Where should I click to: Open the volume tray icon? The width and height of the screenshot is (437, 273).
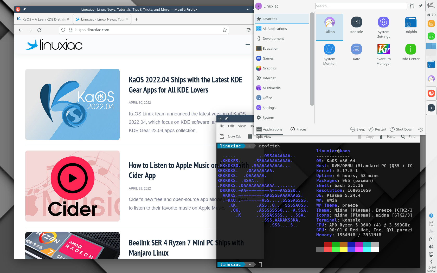tap(431, 247)
